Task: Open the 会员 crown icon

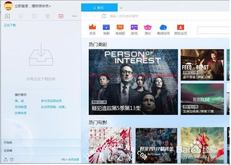Action: pyautogui.click(x=92, y=29)
